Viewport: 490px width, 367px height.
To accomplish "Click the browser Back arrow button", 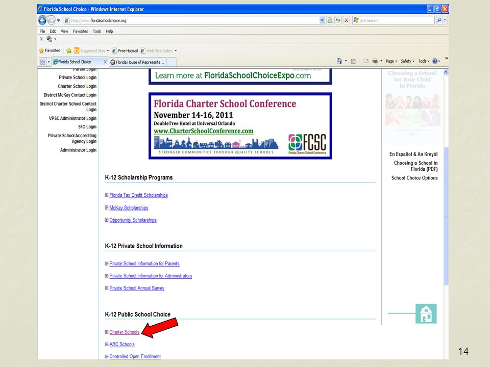I will pos(42,20).
